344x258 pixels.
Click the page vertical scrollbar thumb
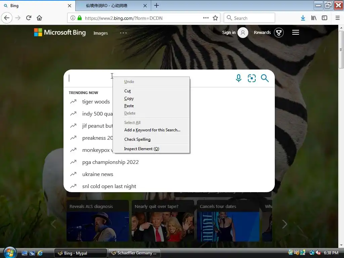click(x=341, y=50)
